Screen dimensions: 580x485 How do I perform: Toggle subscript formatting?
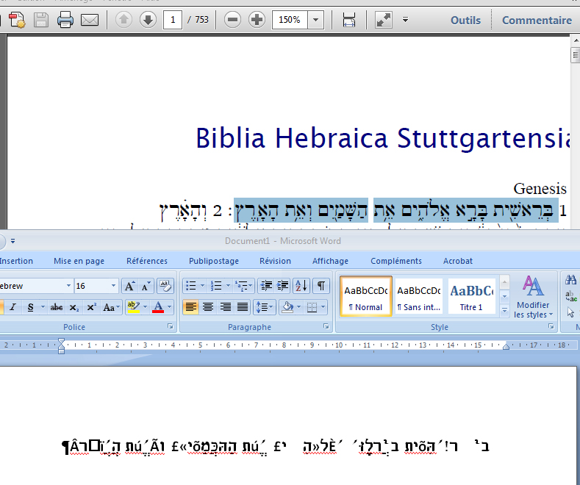coord(74,307)
